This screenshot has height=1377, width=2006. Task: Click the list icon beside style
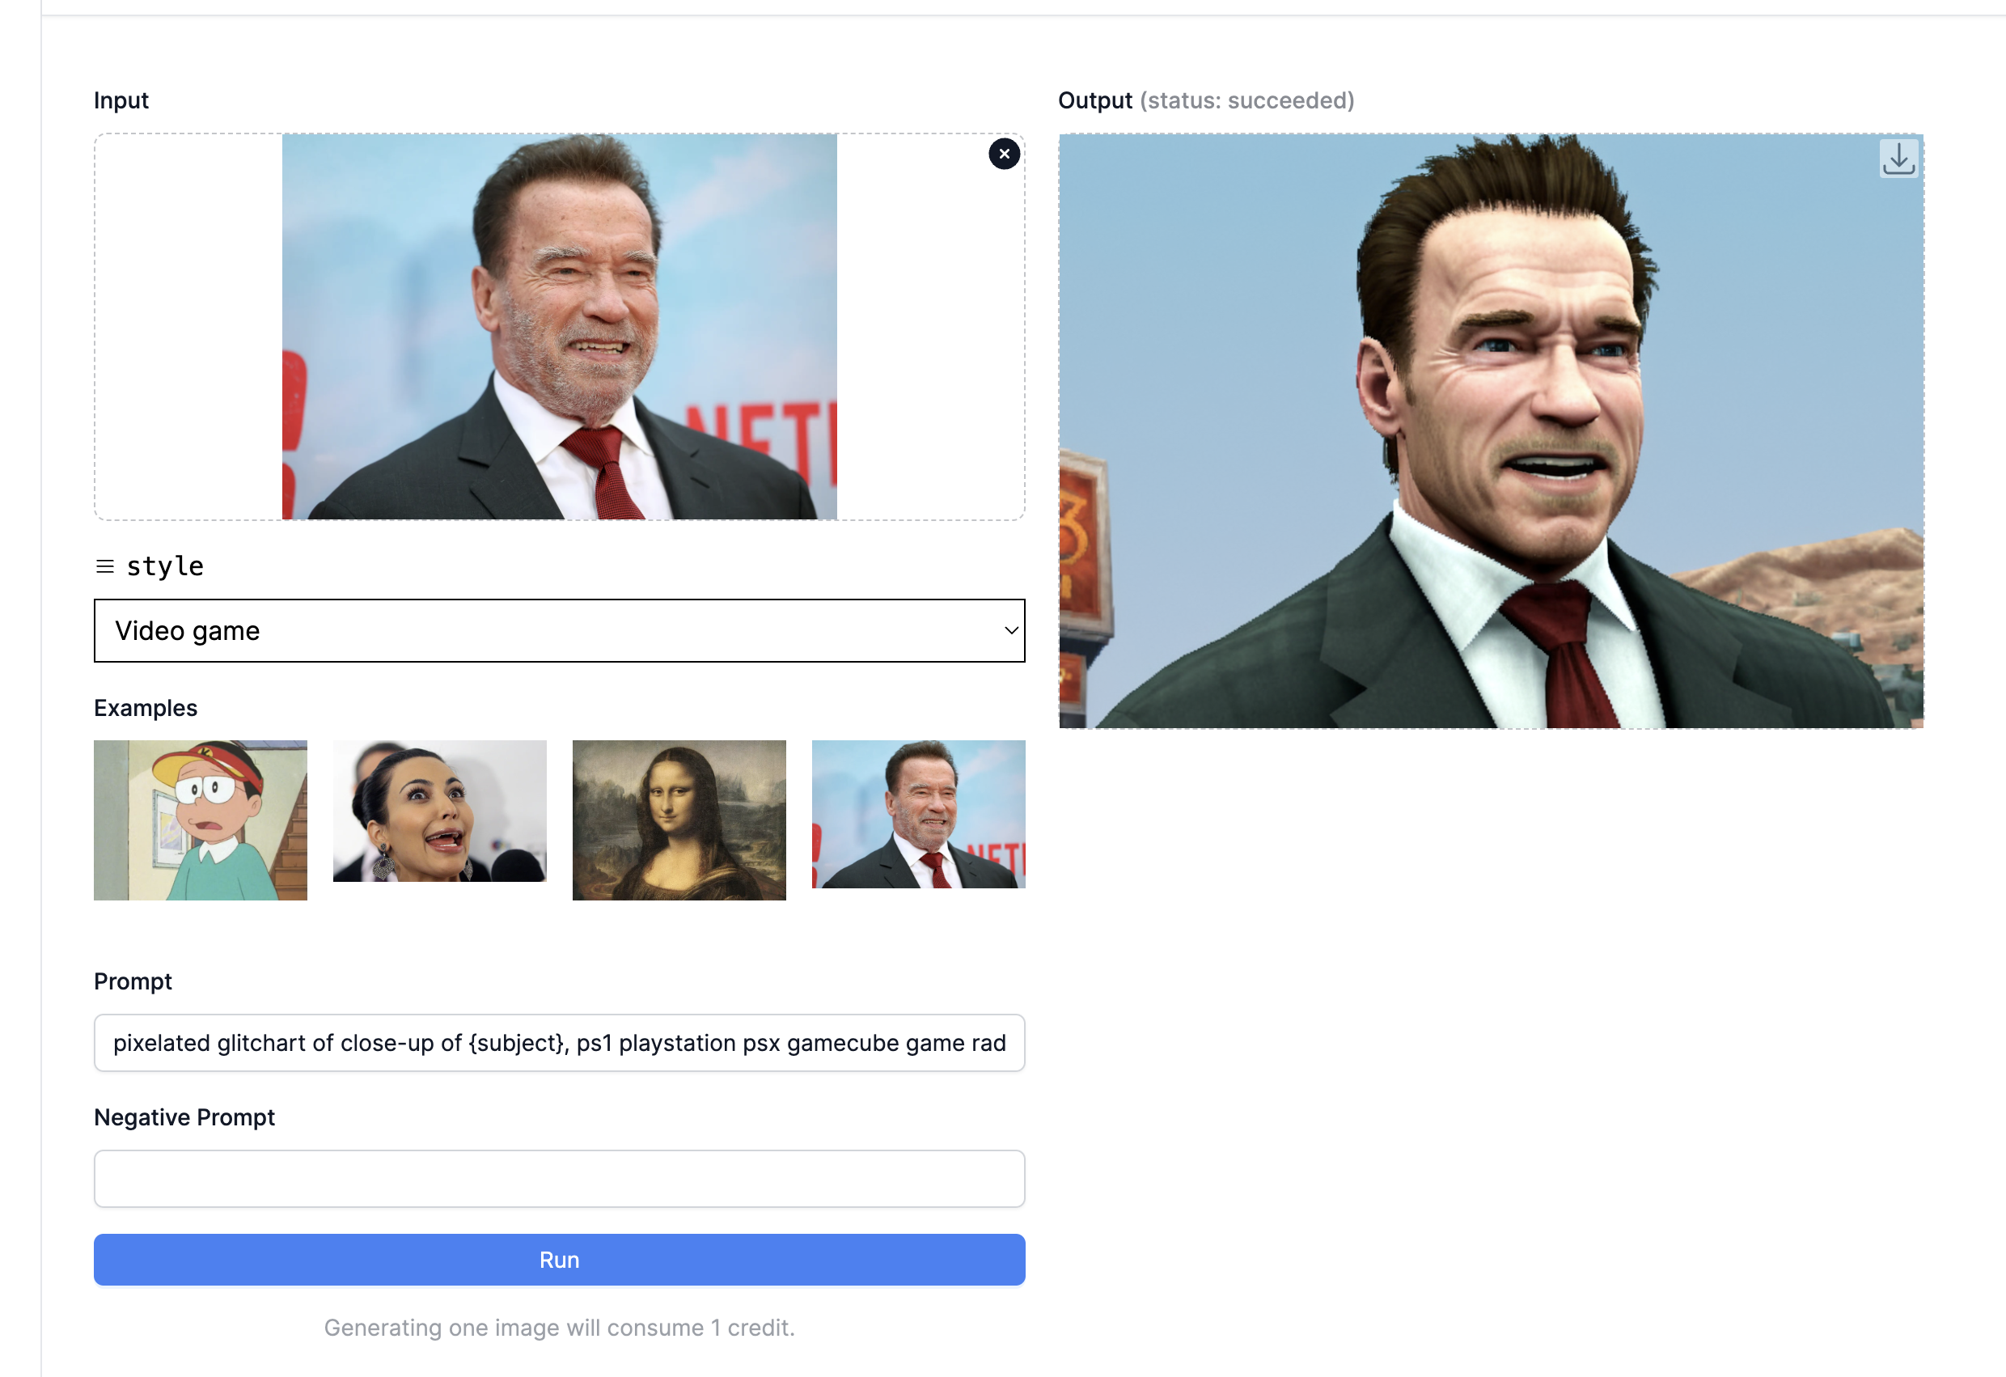tap(104, 566)
